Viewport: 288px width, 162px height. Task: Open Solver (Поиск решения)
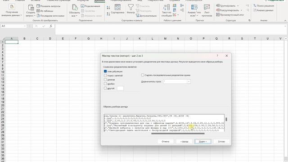263,6
